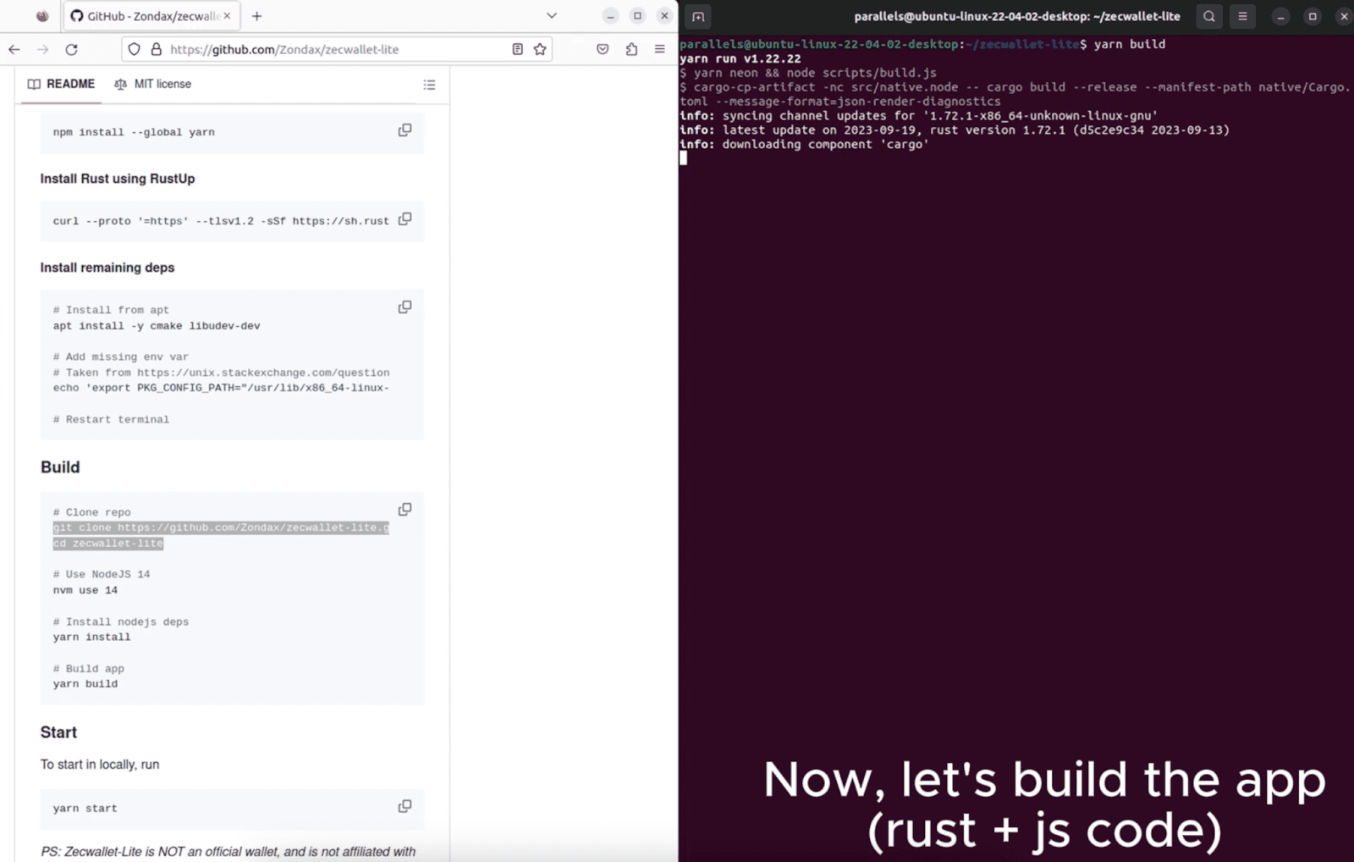Click 'apt install -y cmake libudev-dev' line
Image resolution: width=1354 pixels, height=862 pixels.
[157, 326]
